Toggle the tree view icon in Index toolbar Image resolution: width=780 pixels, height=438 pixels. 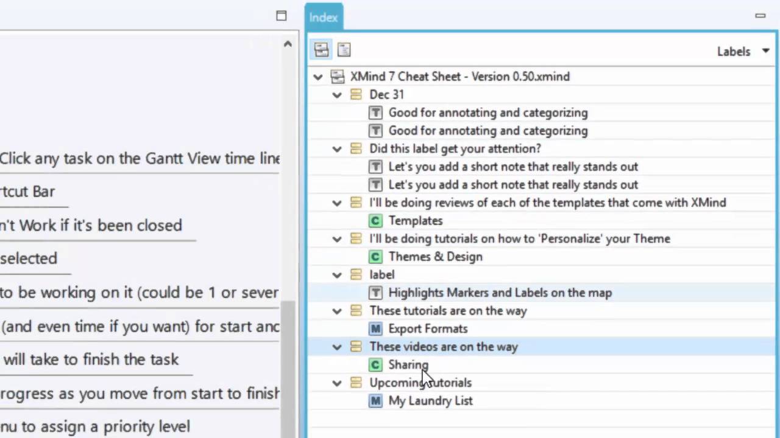[x=321, y=50]
